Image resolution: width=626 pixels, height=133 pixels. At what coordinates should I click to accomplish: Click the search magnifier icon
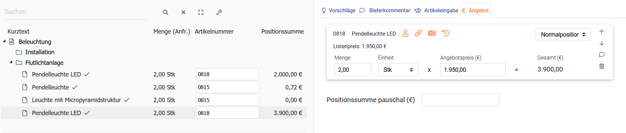(165, 12)
